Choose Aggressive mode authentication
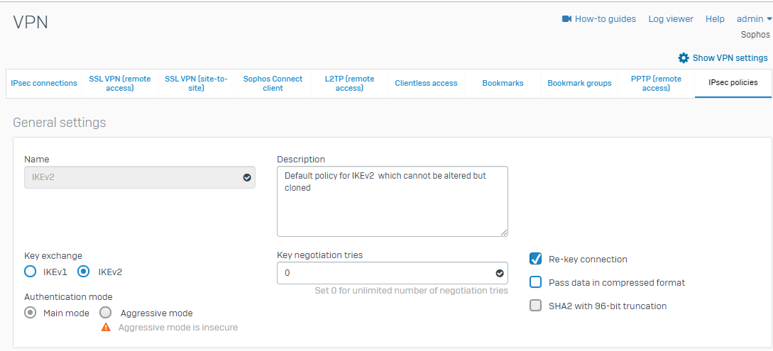The width and height of the screenshot is (773, 351). tap(106, 313)
